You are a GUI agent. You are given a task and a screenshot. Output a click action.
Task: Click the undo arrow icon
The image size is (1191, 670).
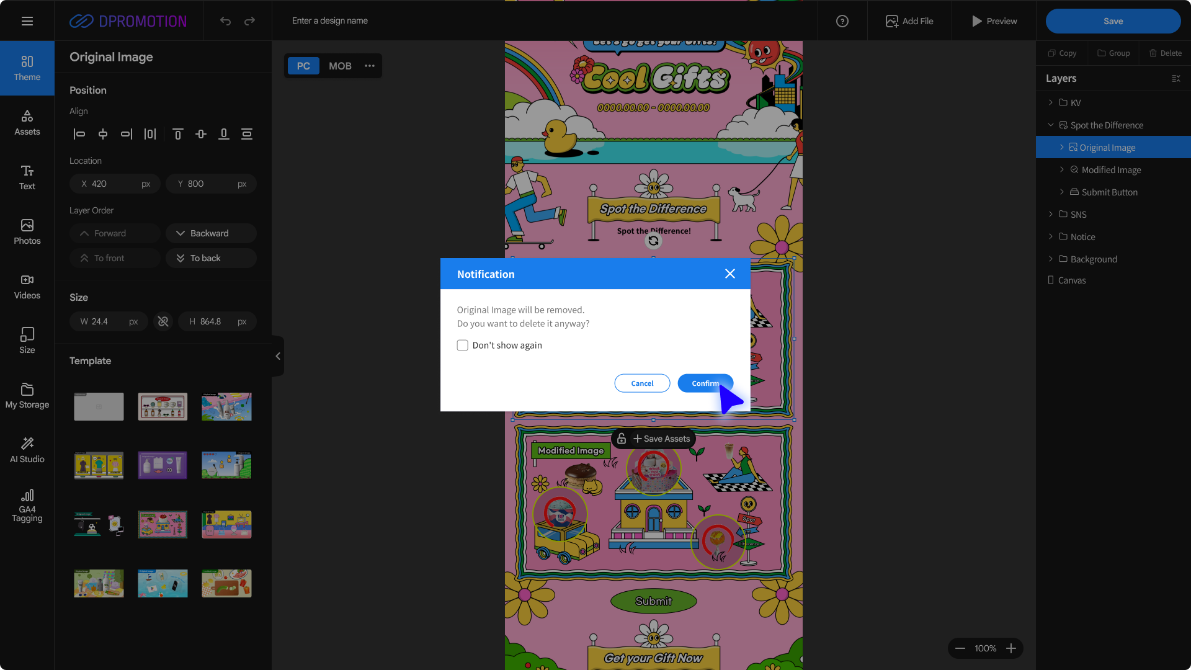tap(225, 21)
